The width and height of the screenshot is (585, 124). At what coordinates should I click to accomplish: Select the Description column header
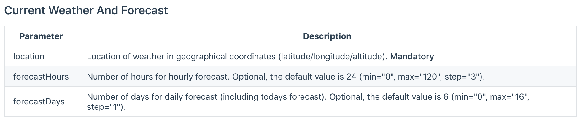(327, 36)
